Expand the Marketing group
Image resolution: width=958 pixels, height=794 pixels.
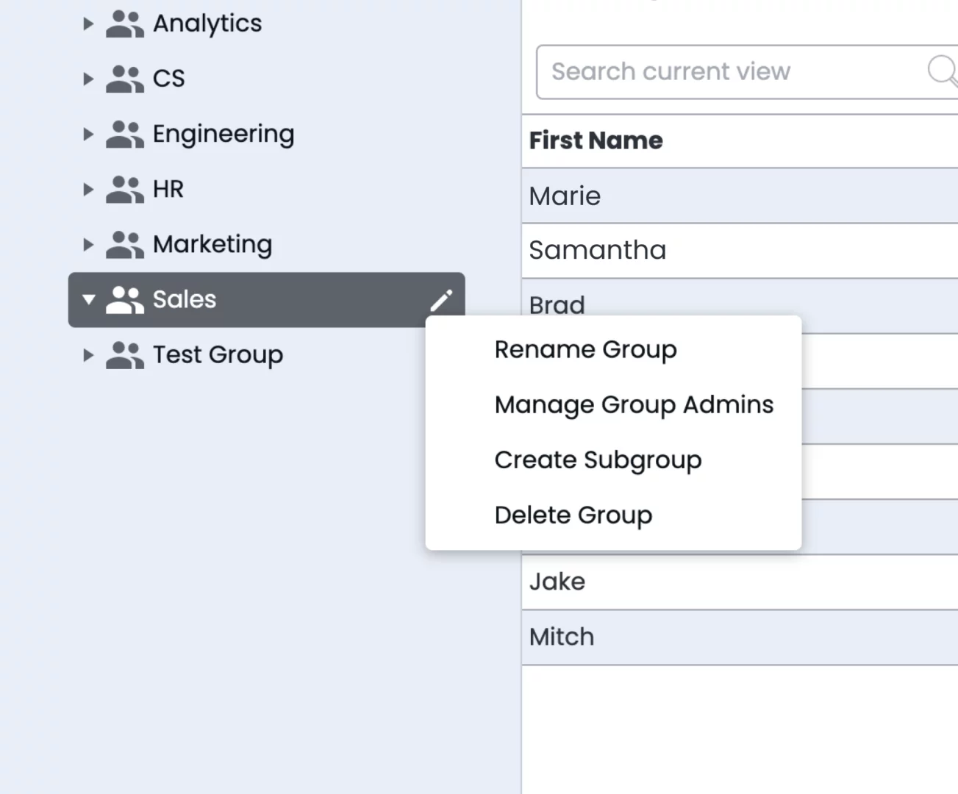(88, 244)
